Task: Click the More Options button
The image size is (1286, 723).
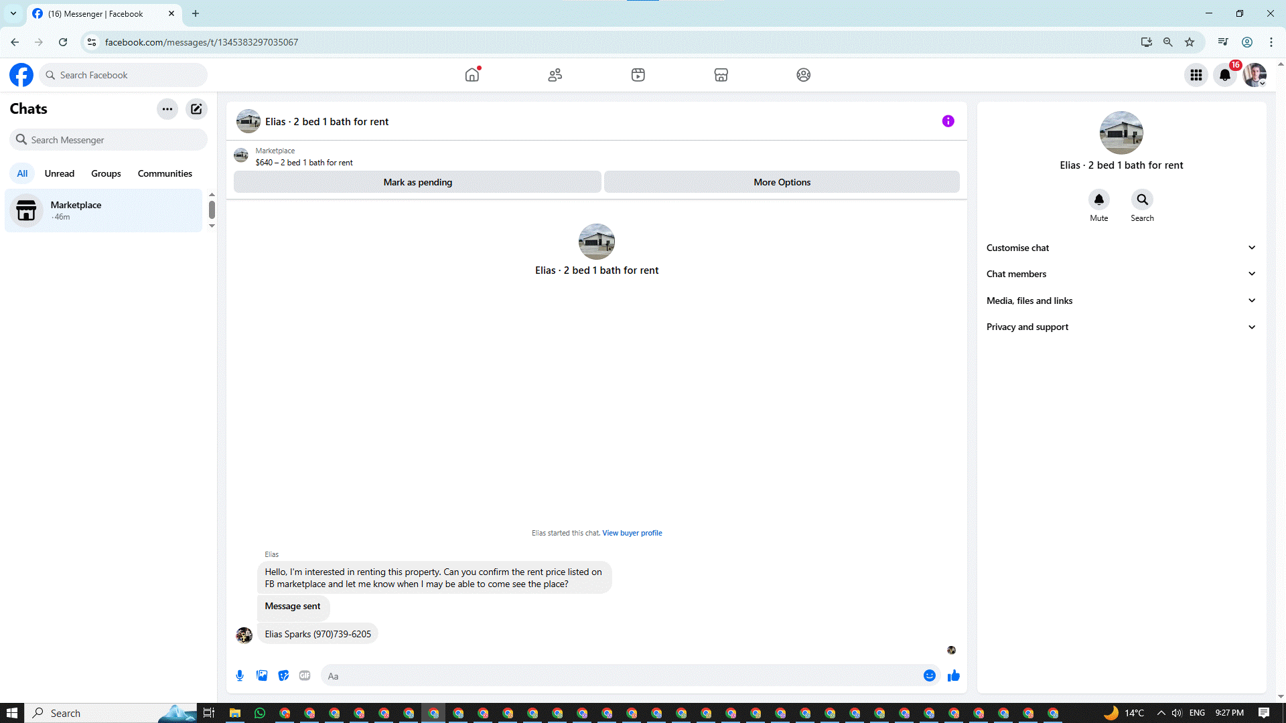Action: coord(782,182)
